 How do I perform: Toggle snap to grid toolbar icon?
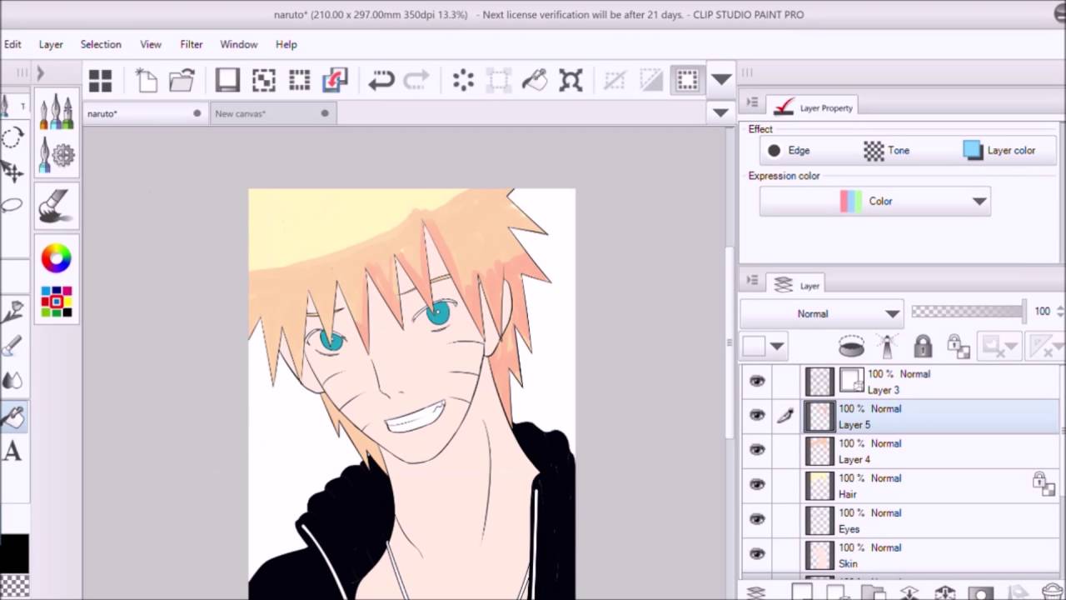tap(686, 80)
